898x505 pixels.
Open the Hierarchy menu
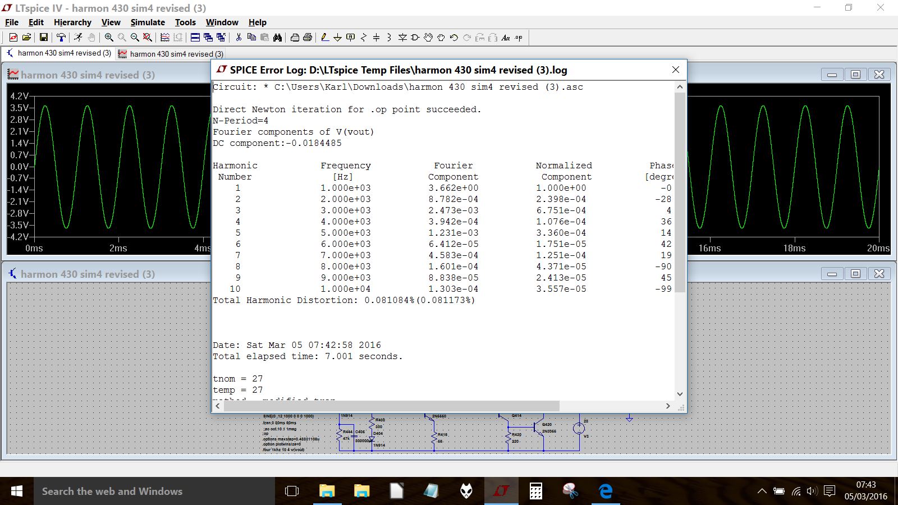72,22
